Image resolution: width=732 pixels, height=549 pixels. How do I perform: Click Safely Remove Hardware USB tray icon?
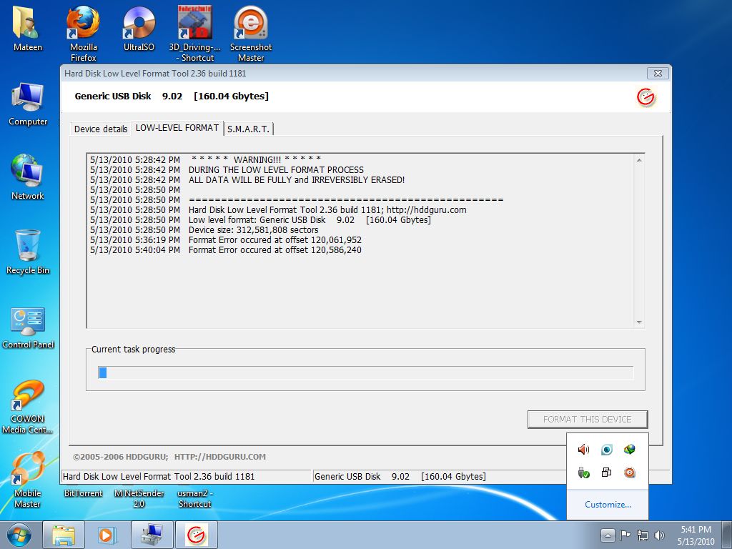(x=583, y=473)
